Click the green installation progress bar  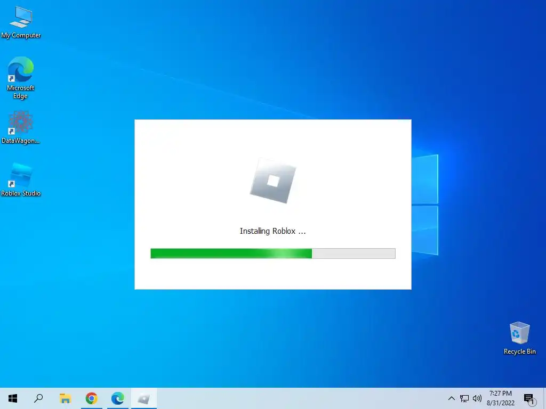point(272,253)
